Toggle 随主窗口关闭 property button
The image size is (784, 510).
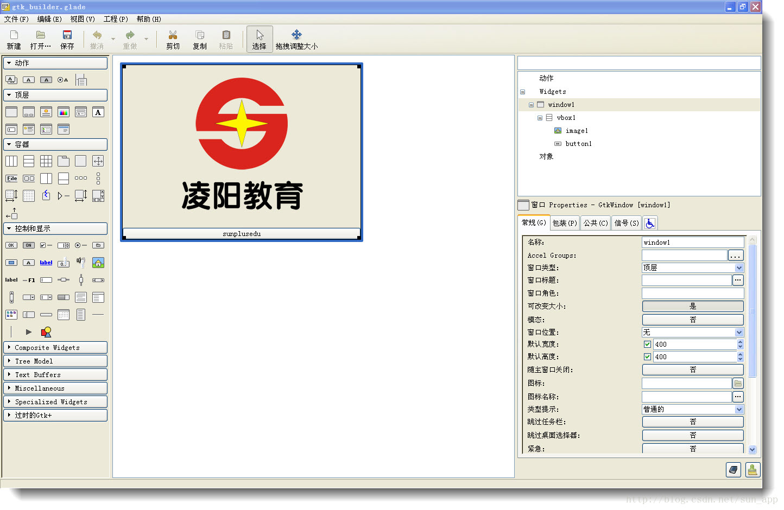point(693,369)
